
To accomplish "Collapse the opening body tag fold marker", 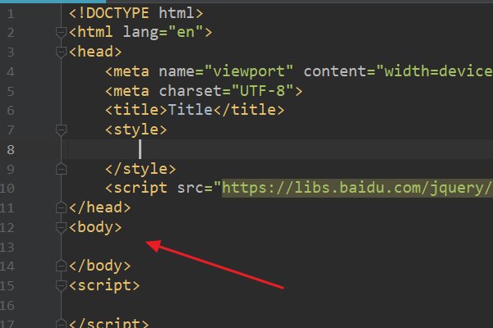I will click(60, 227).
